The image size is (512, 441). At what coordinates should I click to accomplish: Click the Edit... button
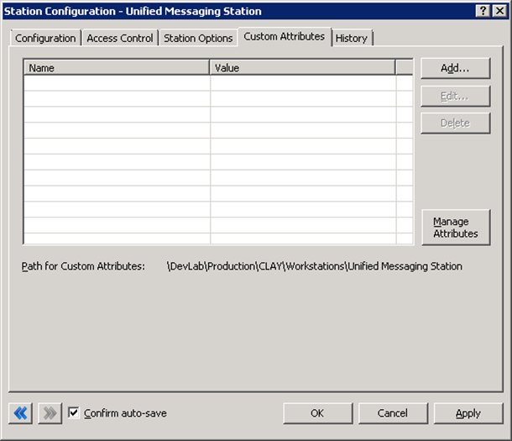tap(456, 96)
